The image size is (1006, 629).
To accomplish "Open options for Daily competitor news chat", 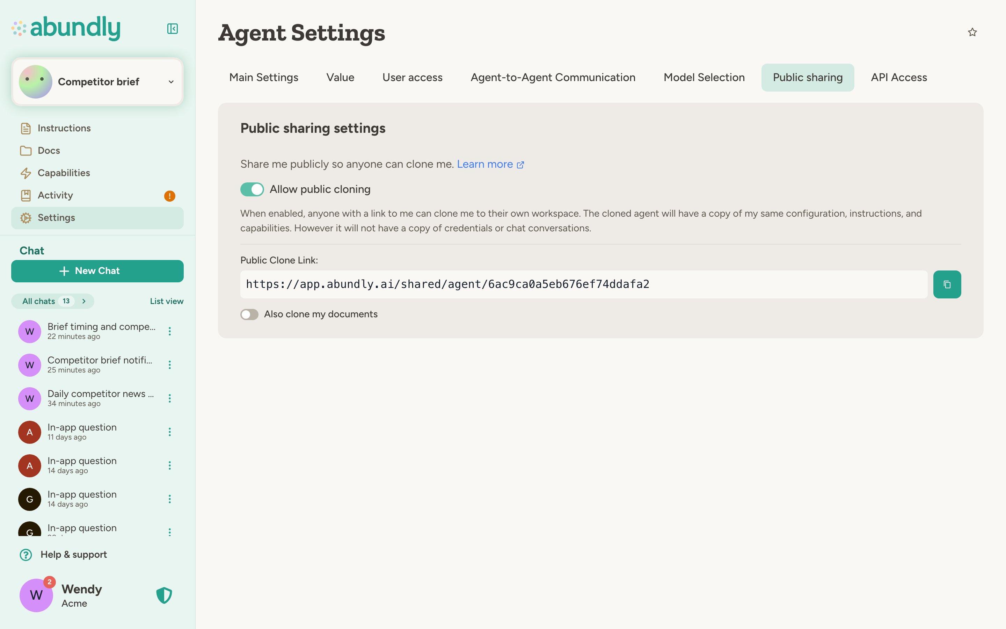I will point(170,398).
